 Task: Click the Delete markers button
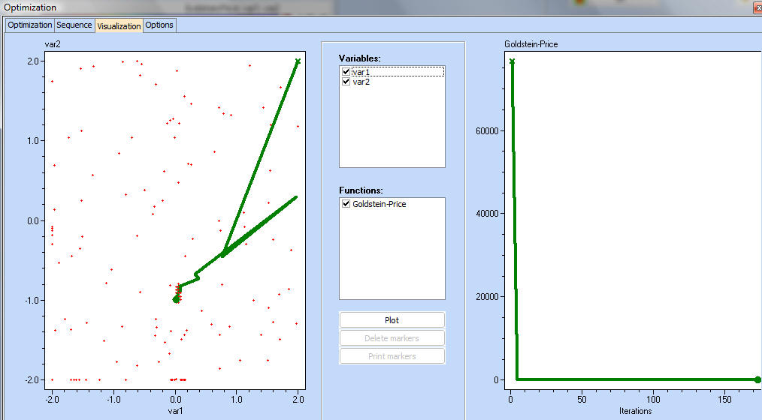pyautogui.click(x=392, y=338)
